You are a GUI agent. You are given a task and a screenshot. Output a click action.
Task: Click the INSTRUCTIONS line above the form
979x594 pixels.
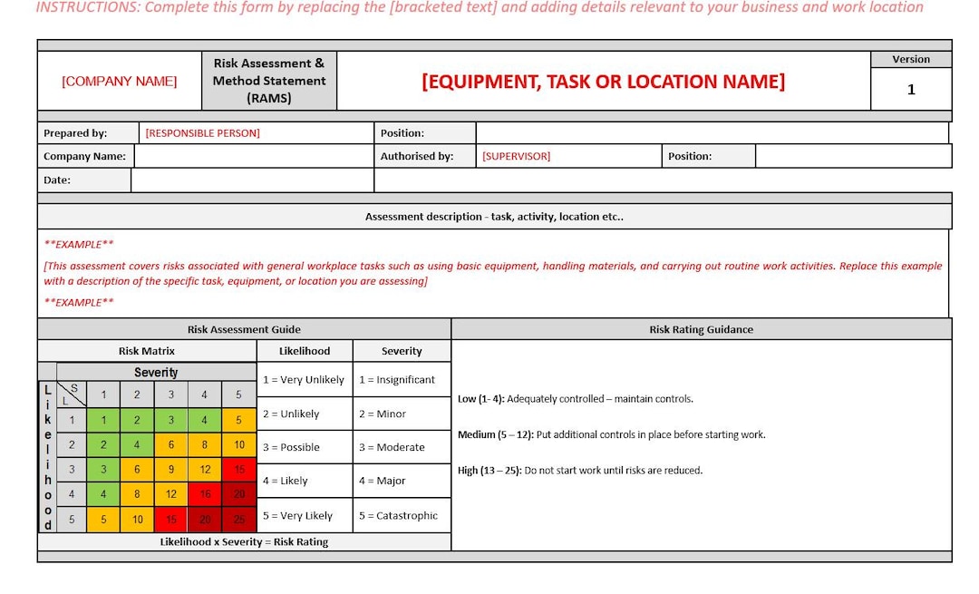tap(480, 7)
